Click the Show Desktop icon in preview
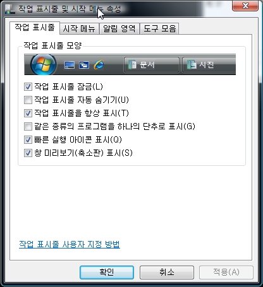The height and width of the screenshot is (287, 263). tap(70, 65)
